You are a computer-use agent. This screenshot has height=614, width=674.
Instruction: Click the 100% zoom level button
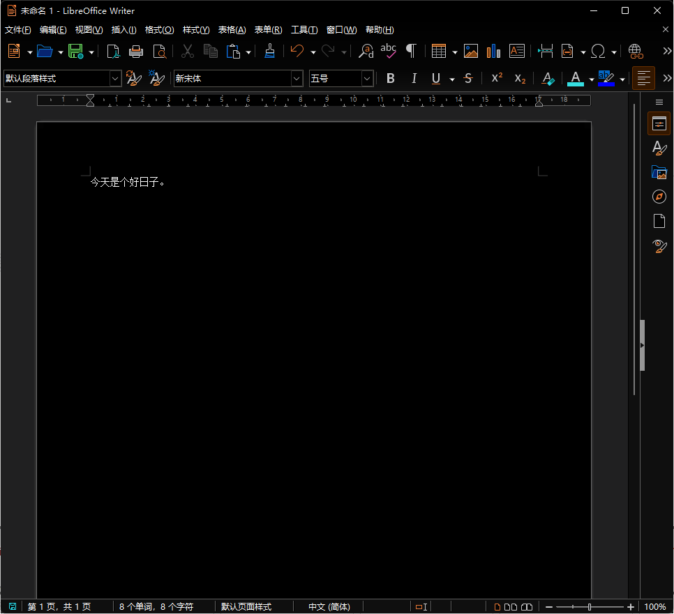pyautogui.click(x=654, y=607)
